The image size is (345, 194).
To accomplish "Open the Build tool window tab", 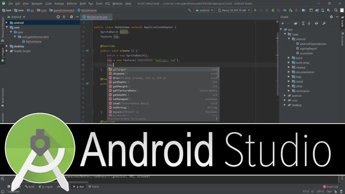I will click(30, 187).
